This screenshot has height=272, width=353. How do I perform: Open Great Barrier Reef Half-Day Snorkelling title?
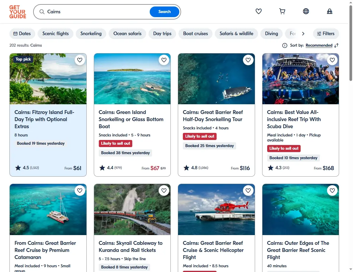(x=213, y=116)
